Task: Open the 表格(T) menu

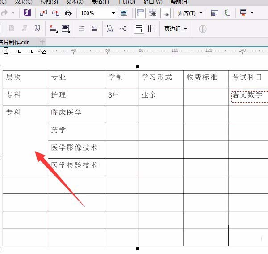Action: tap(100, 2)
